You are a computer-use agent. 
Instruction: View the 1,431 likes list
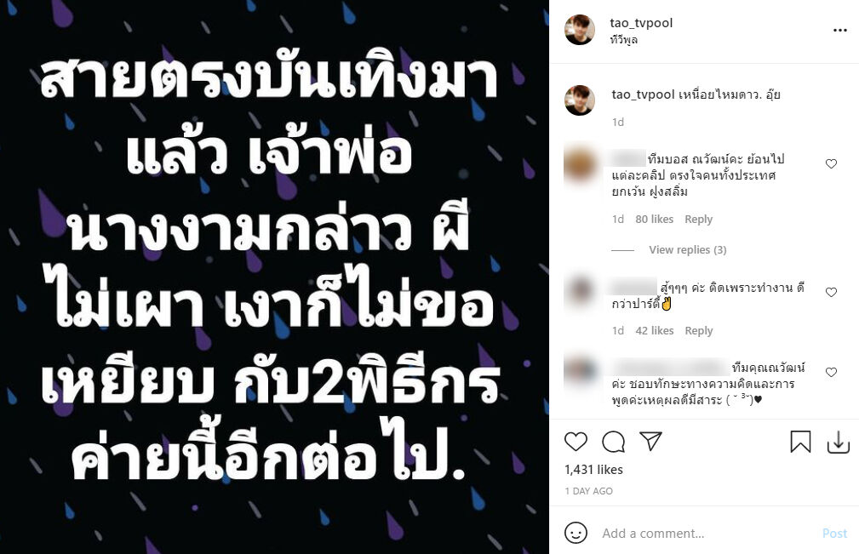593,470
